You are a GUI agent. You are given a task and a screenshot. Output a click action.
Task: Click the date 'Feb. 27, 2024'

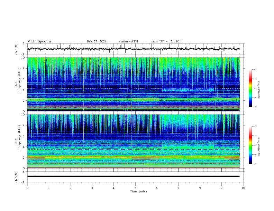(x=97, y=41)
